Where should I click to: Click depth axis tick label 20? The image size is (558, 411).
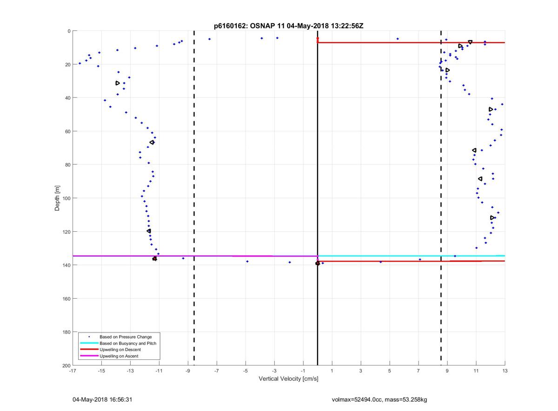(67, 65)
